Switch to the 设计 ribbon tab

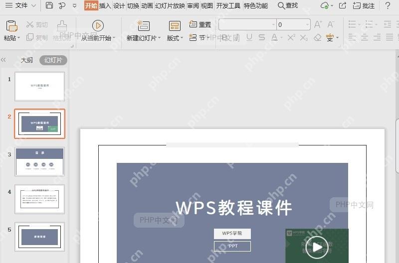point(119,5)
